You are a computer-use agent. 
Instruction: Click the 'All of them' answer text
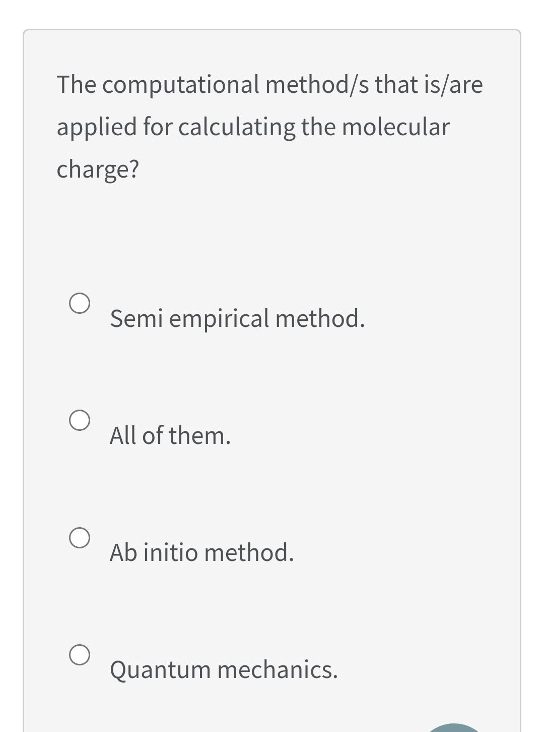pos(170,435)
